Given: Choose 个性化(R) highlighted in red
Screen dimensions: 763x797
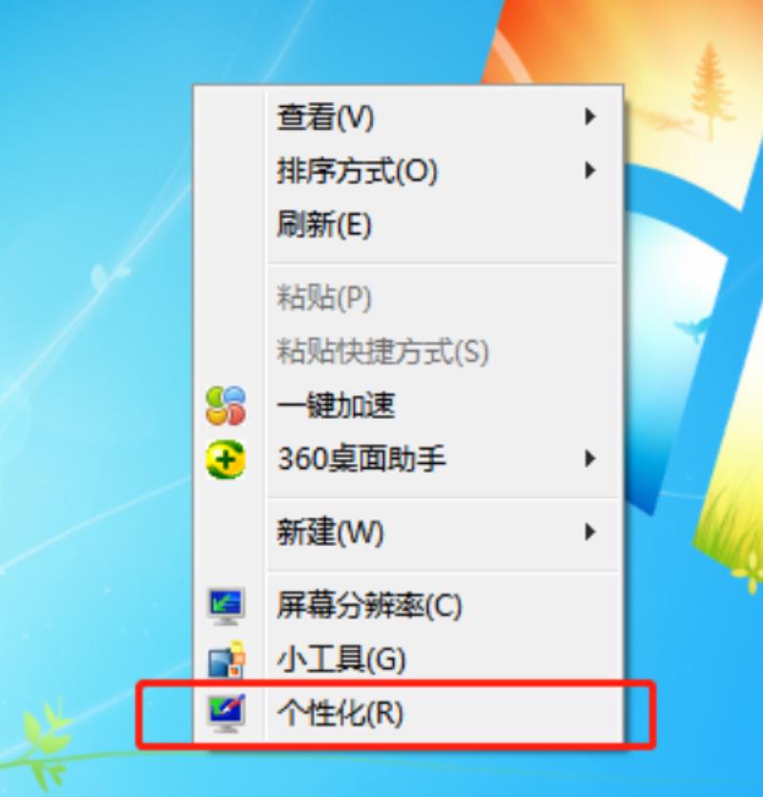Looking at the screenshot, I should (408, 713).
